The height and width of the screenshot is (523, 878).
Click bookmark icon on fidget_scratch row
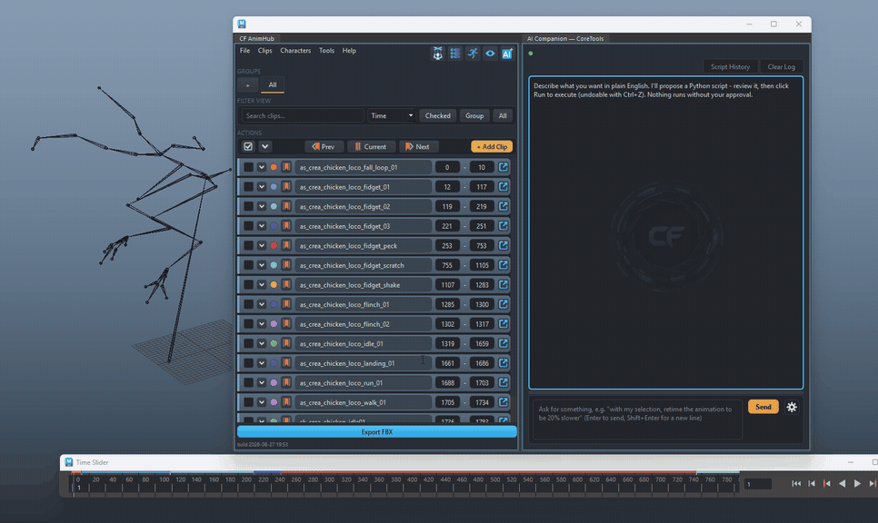[x=286, y=265]
